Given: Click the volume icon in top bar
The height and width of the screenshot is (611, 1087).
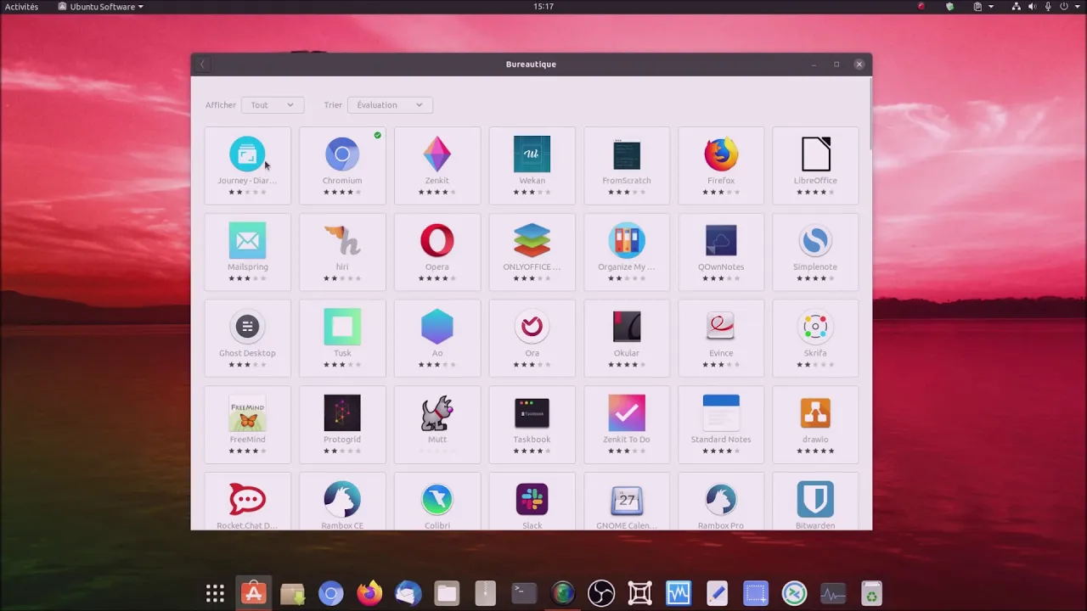Looking at the screenshot, I should 1033,7.
